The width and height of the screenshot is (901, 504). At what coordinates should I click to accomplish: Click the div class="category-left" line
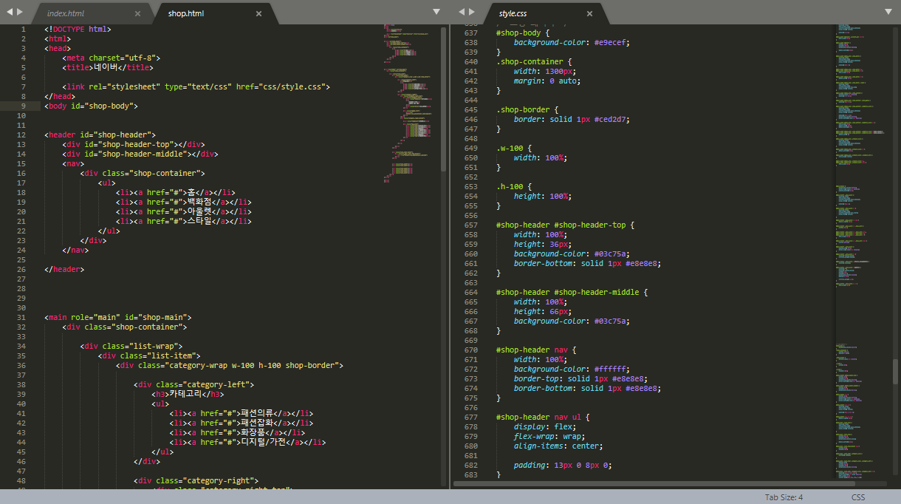194,384
